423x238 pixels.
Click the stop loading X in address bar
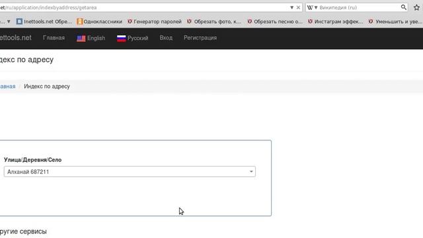pyautogui.click(x=298, y=7)
